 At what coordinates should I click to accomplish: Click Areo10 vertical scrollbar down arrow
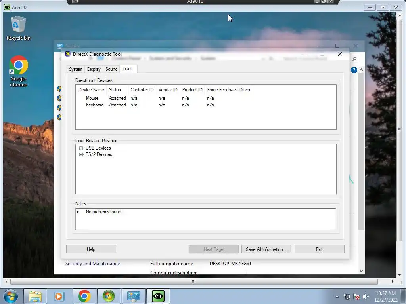point(399,275)
